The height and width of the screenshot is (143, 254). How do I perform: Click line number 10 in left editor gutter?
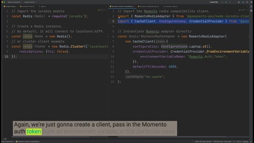[x=6, y=56]
